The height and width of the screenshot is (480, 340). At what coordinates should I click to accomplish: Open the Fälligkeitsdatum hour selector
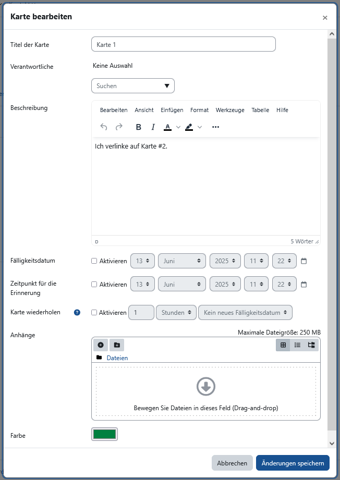click(257, 261)
